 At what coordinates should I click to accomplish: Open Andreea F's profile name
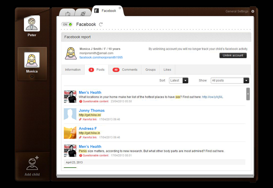(88, 128)
